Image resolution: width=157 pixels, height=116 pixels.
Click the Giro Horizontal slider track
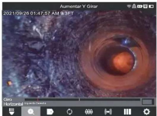tap(83, 99)
